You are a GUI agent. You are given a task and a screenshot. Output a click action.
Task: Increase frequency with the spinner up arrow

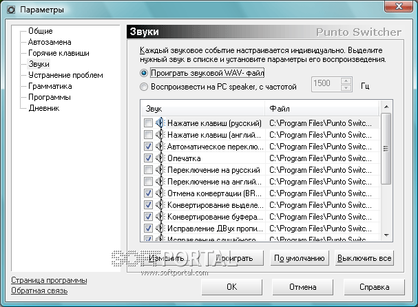(346, 81)
